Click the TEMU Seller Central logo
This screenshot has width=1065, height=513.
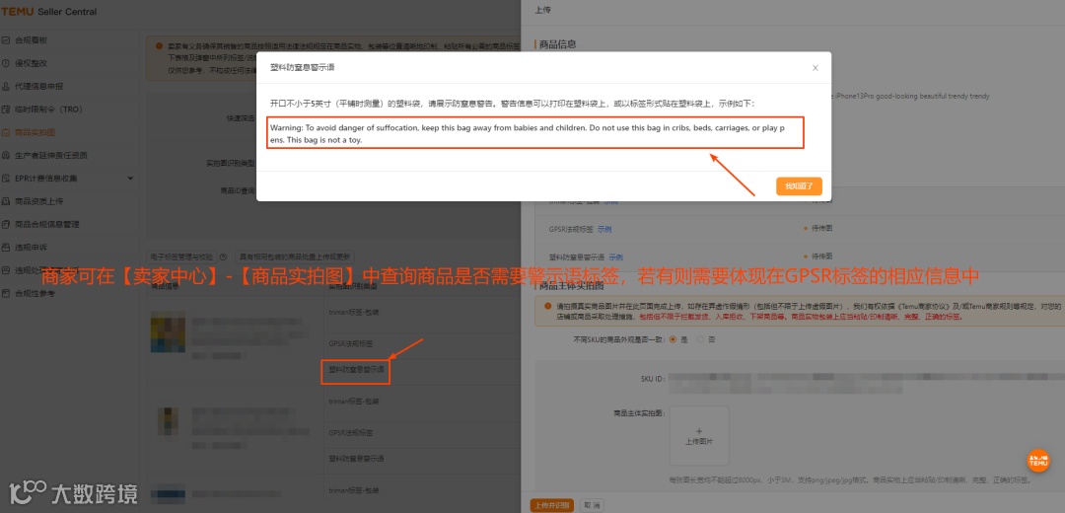click(49, 12)
